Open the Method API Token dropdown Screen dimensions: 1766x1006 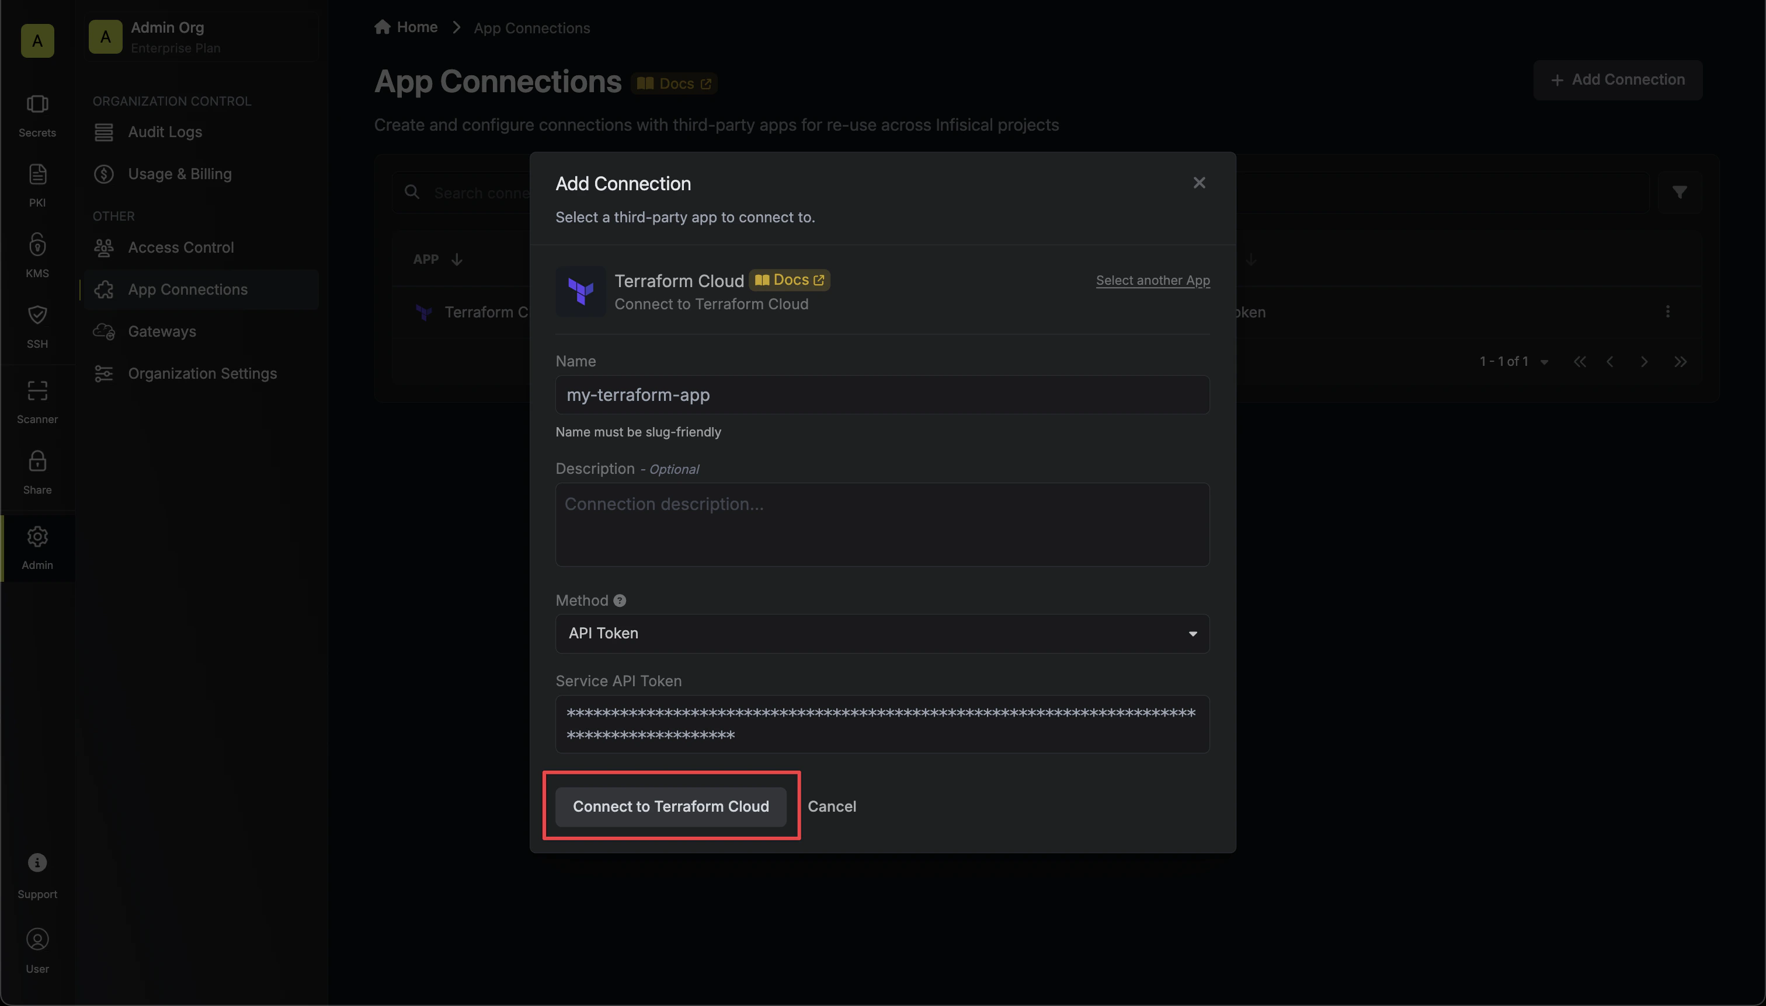(882, 634)
